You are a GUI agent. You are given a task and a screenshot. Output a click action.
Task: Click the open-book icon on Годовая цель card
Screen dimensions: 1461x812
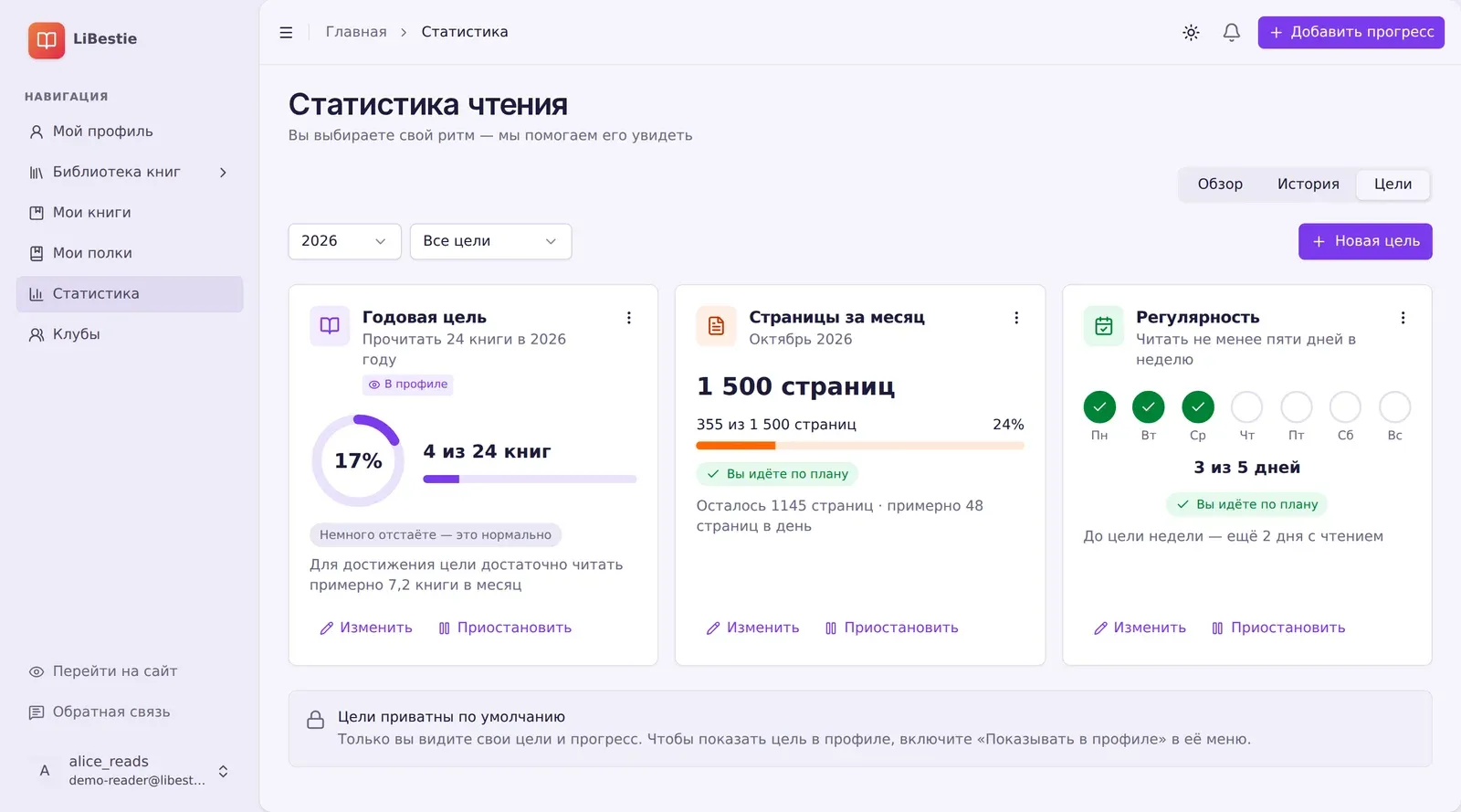click(330, 326)
